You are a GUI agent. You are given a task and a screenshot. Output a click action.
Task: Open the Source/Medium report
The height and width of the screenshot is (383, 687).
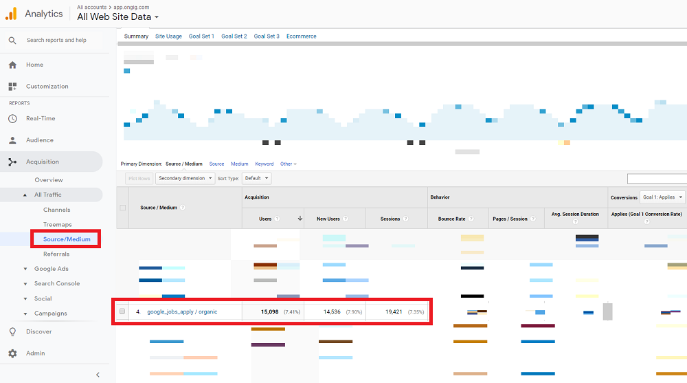[x=67, y=239]
